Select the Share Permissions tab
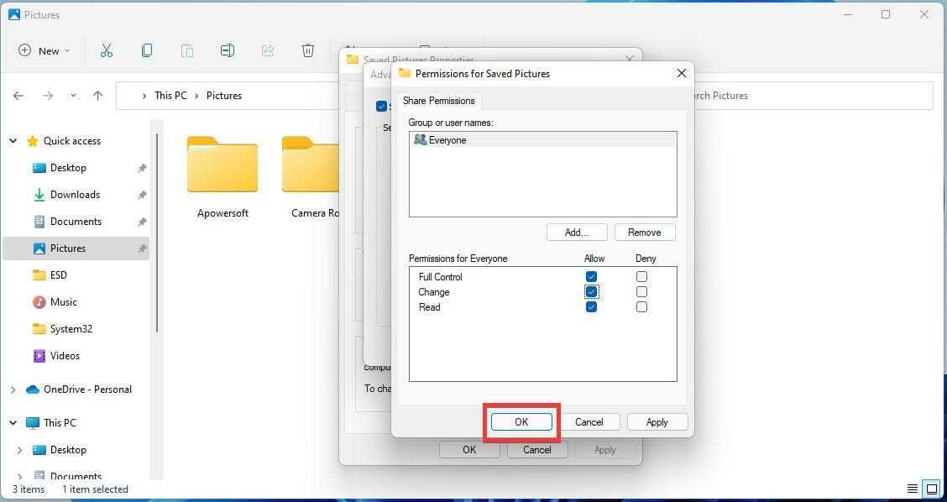947x502 pixels. [x=438, y=101]
